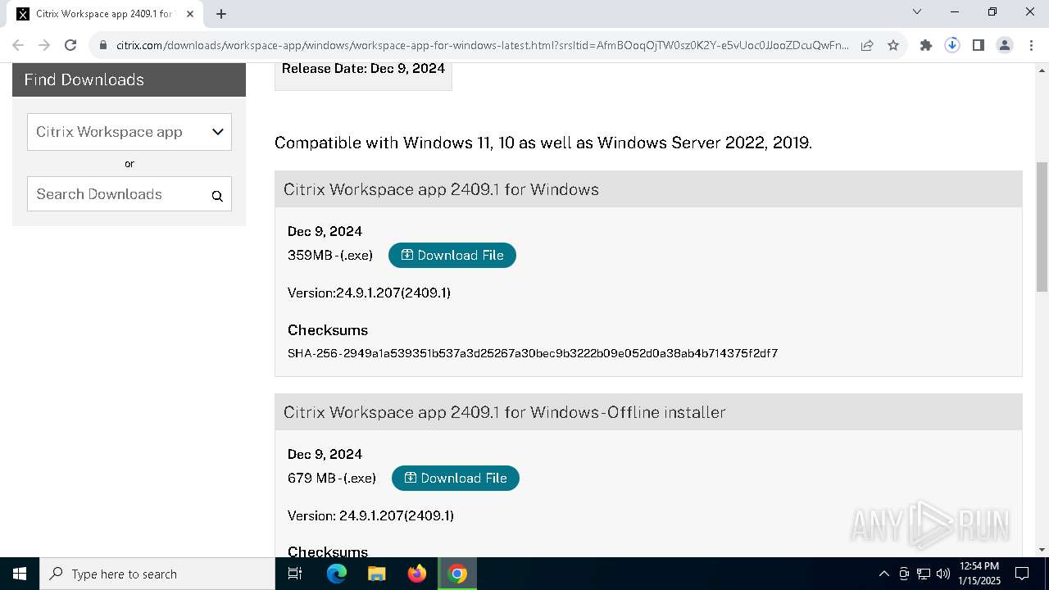Open Task View on the taskbar
The image size is (1049, 590).
pyautogui.click(x=296, y=574)
